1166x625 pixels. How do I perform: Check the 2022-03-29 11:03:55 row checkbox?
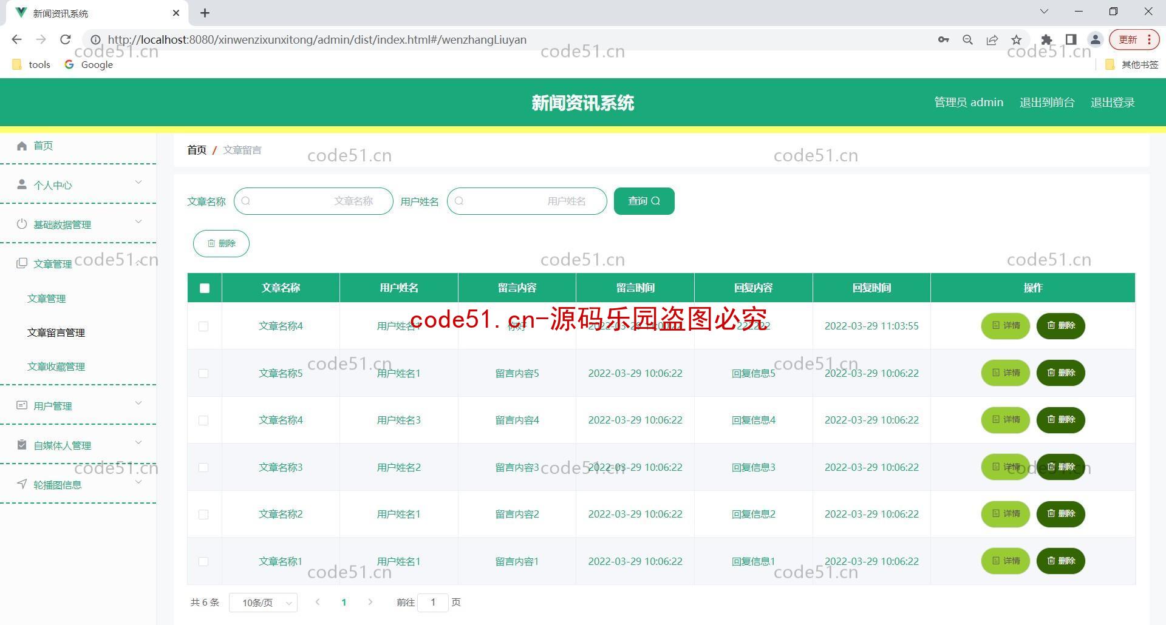tap(203, 326)
